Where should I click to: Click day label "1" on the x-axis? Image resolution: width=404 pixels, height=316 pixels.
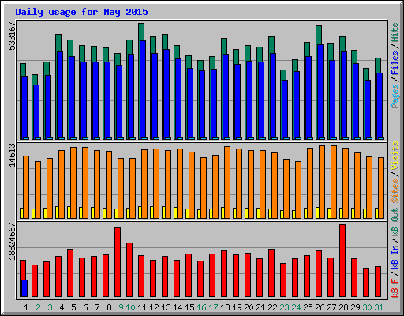tap(26, 307)
